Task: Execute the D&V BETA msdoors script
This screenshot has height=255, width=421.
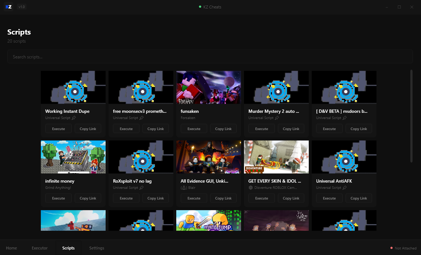Action: tap(329, 129)
